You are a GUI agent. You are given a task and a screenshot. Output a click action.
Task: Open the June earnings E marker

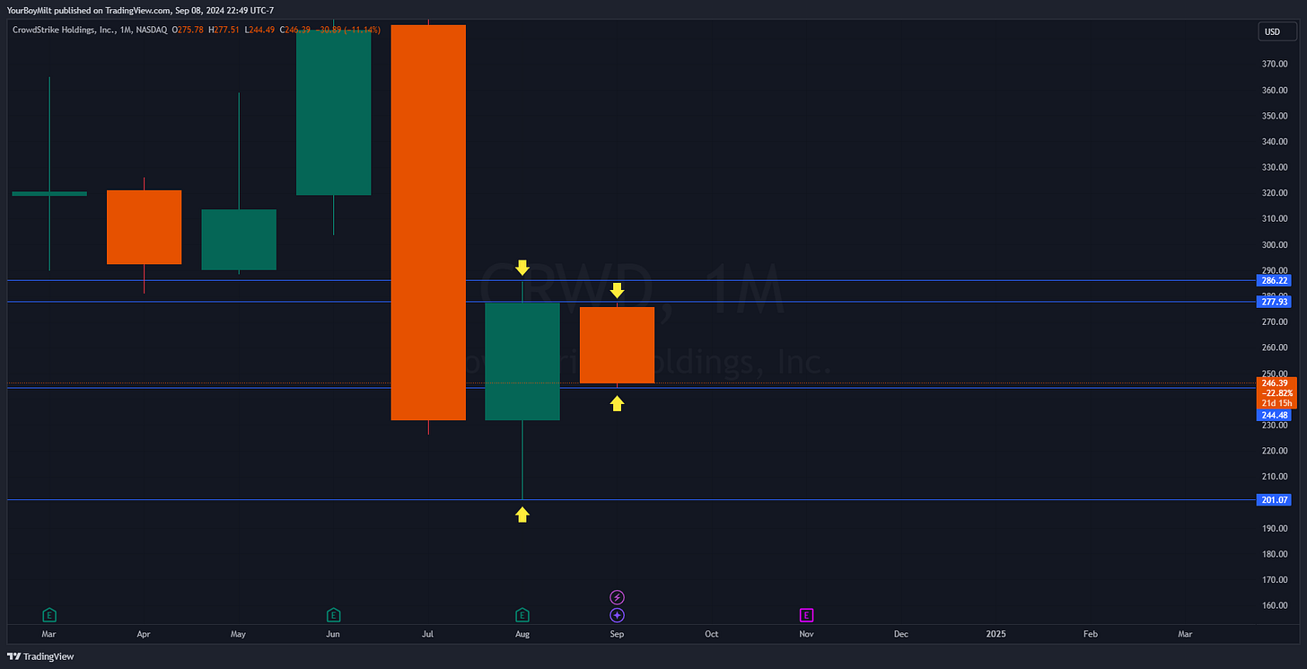pos(333,615)
